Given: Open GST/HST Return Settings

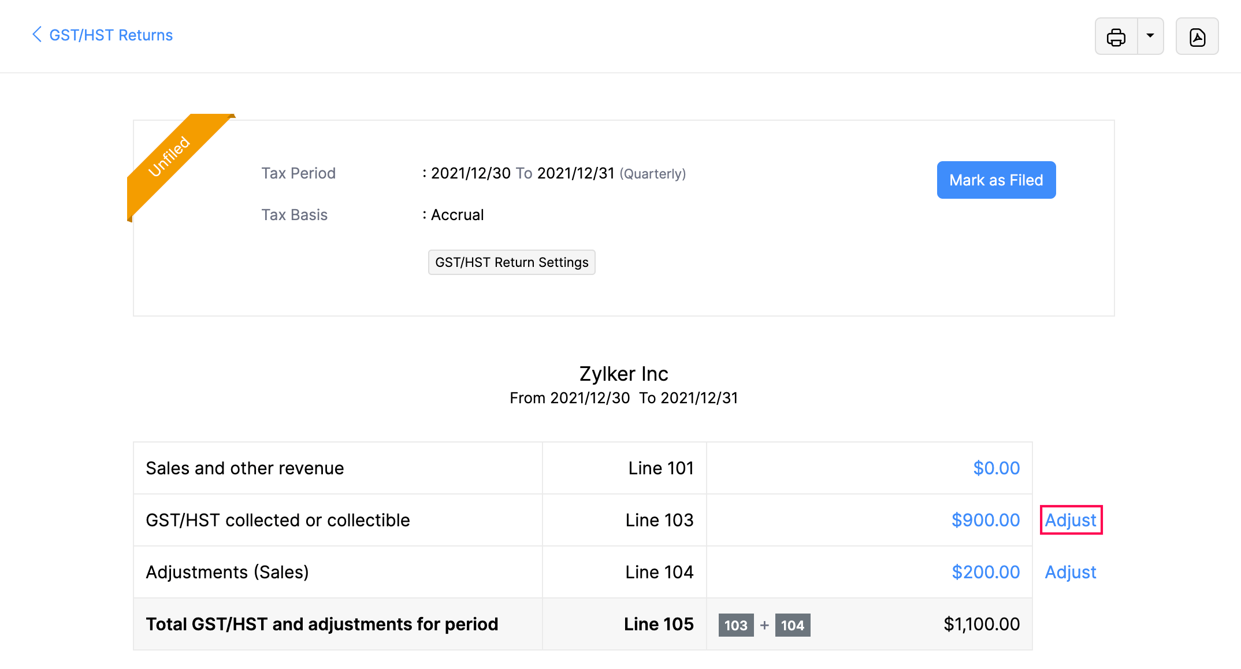Looking at the screenshot, I should coord(511,262).
